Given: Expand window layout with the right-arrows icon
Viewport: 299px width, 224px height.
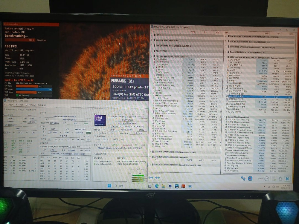Looking at the screenshot, I should 151,177.
